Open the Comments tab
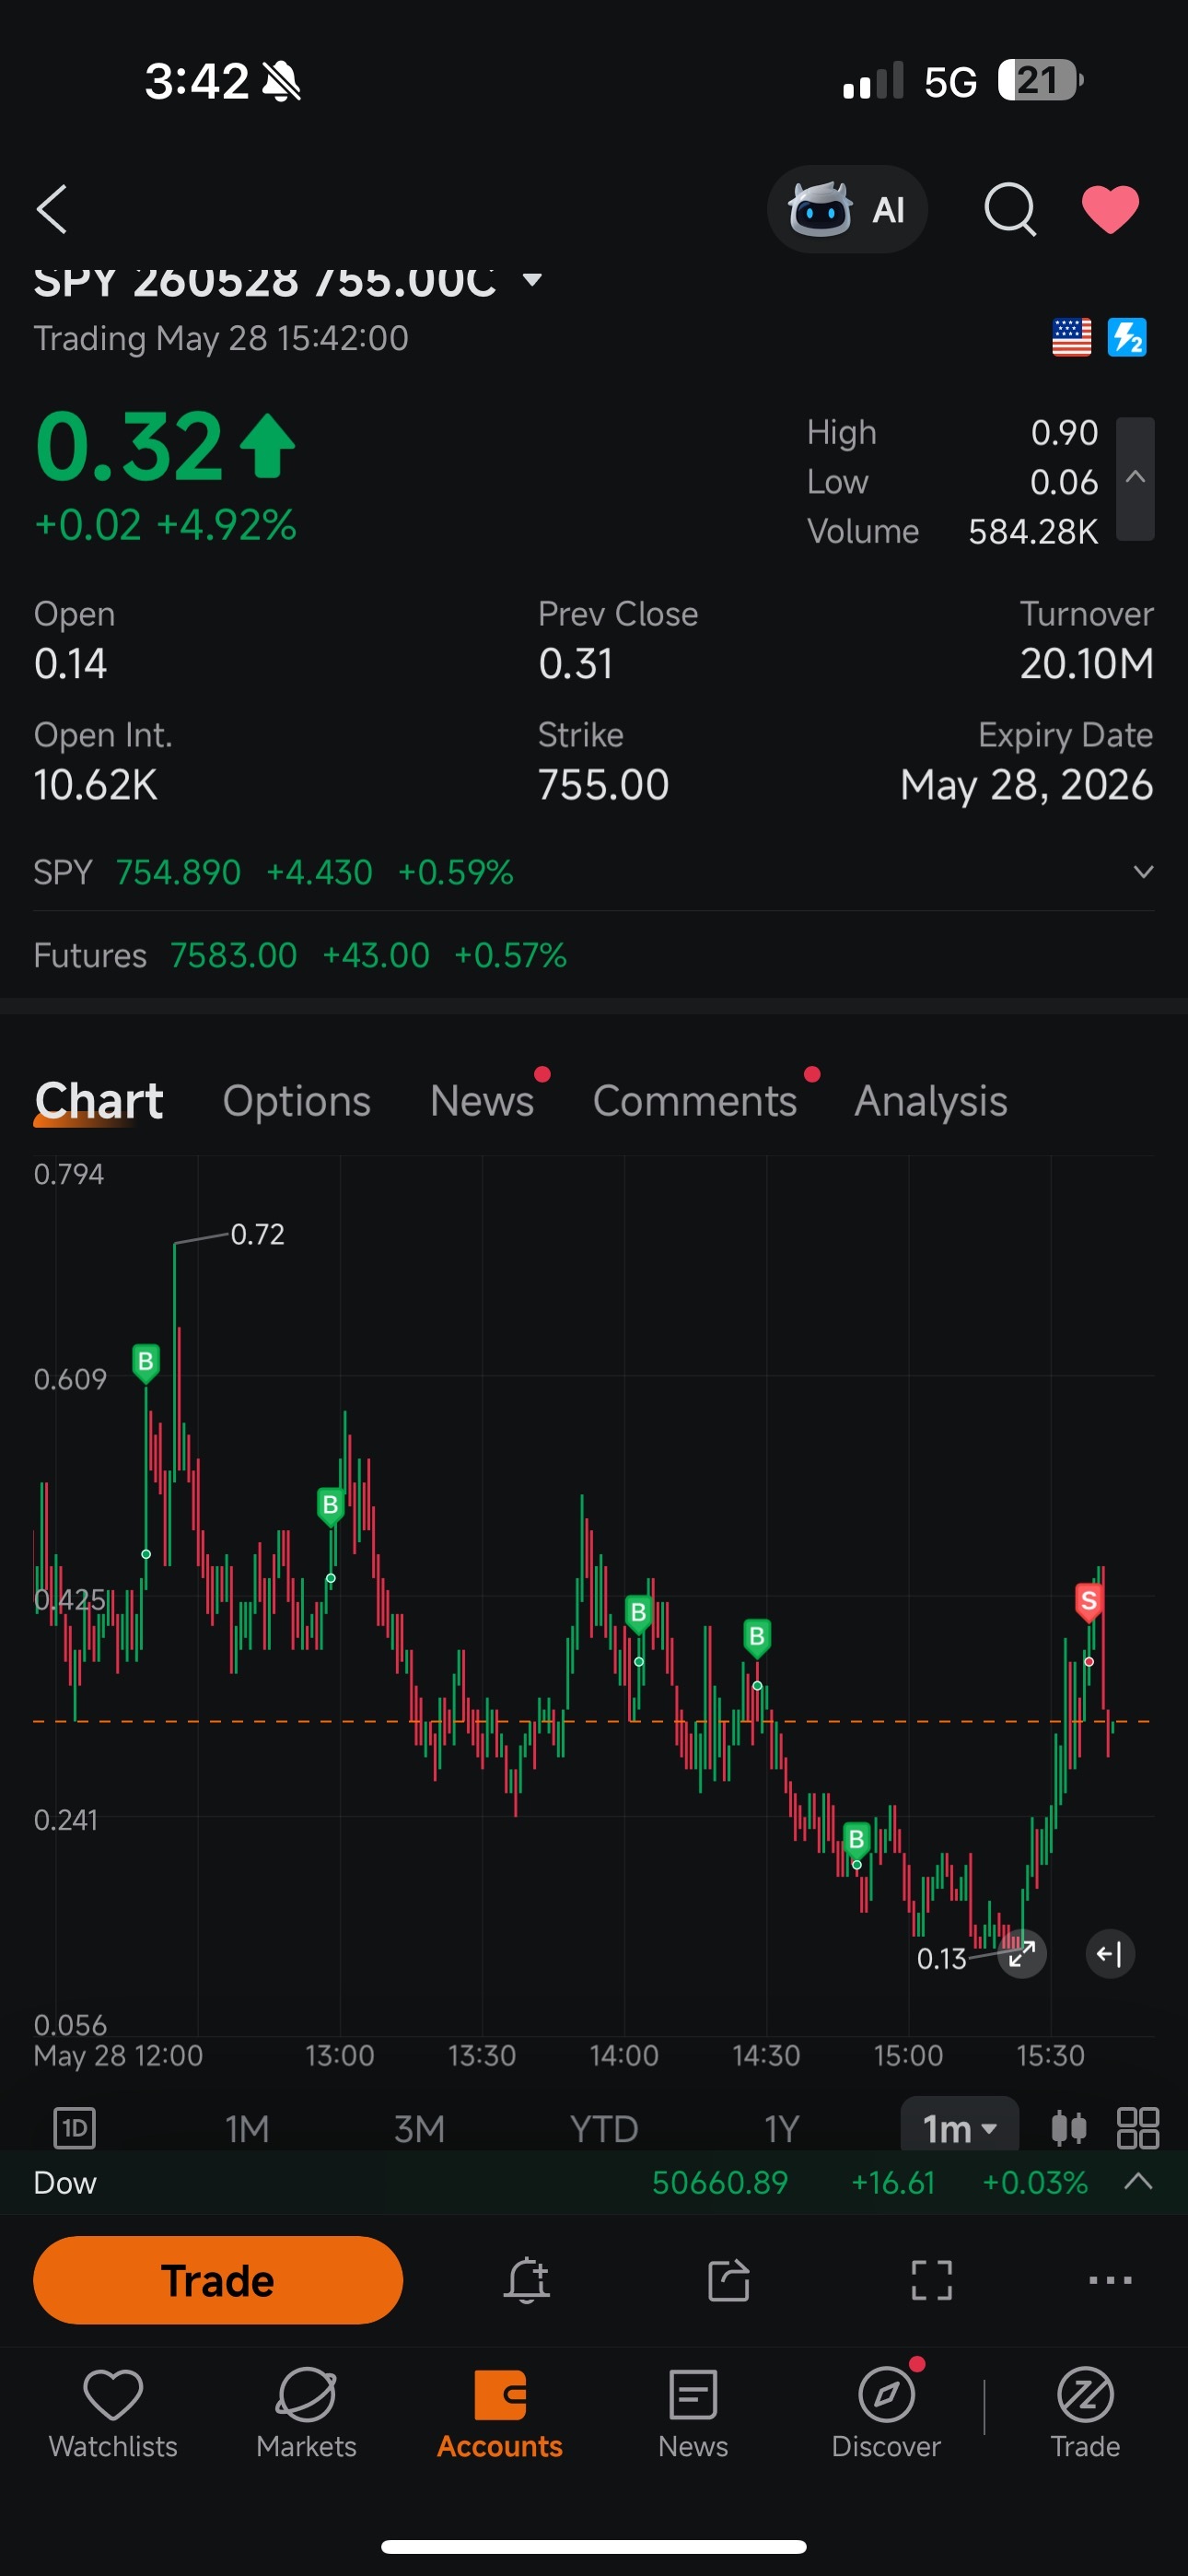Image resolution: width=1188 pixels, height=2576 pixels. pos(695,1101)
